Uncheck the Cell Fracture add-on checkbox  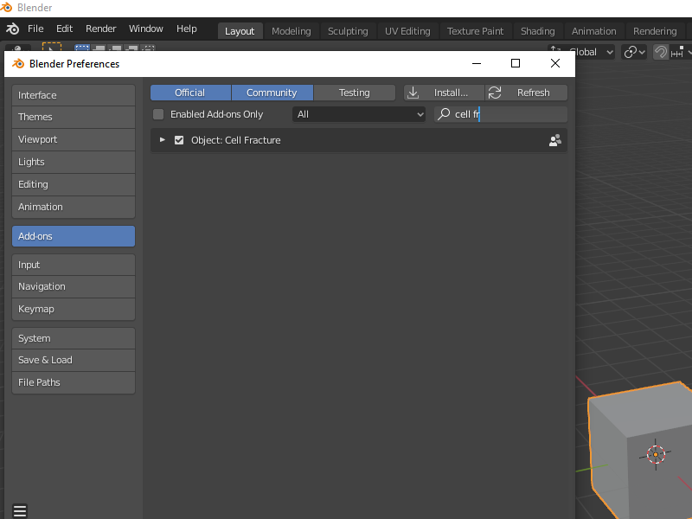[179, 140]
